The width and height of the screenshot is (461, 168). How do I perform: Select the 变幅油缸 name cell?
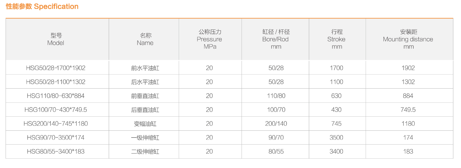click(145, 124)
